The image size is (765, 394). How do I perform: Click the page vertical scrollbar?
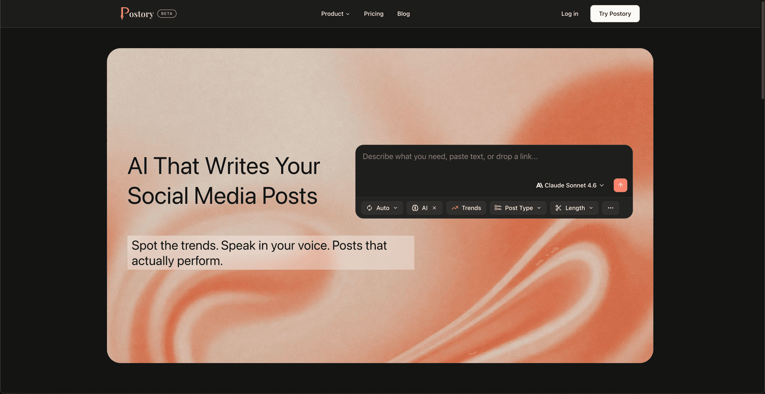click(x=763, y=50)
